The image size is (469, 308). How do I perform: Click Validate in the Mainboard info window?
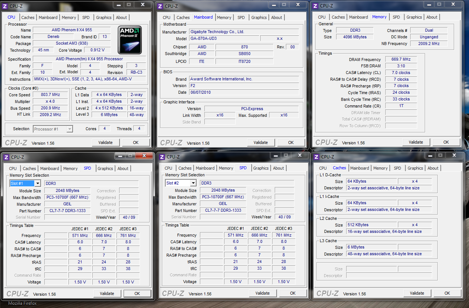pos(261,142)
